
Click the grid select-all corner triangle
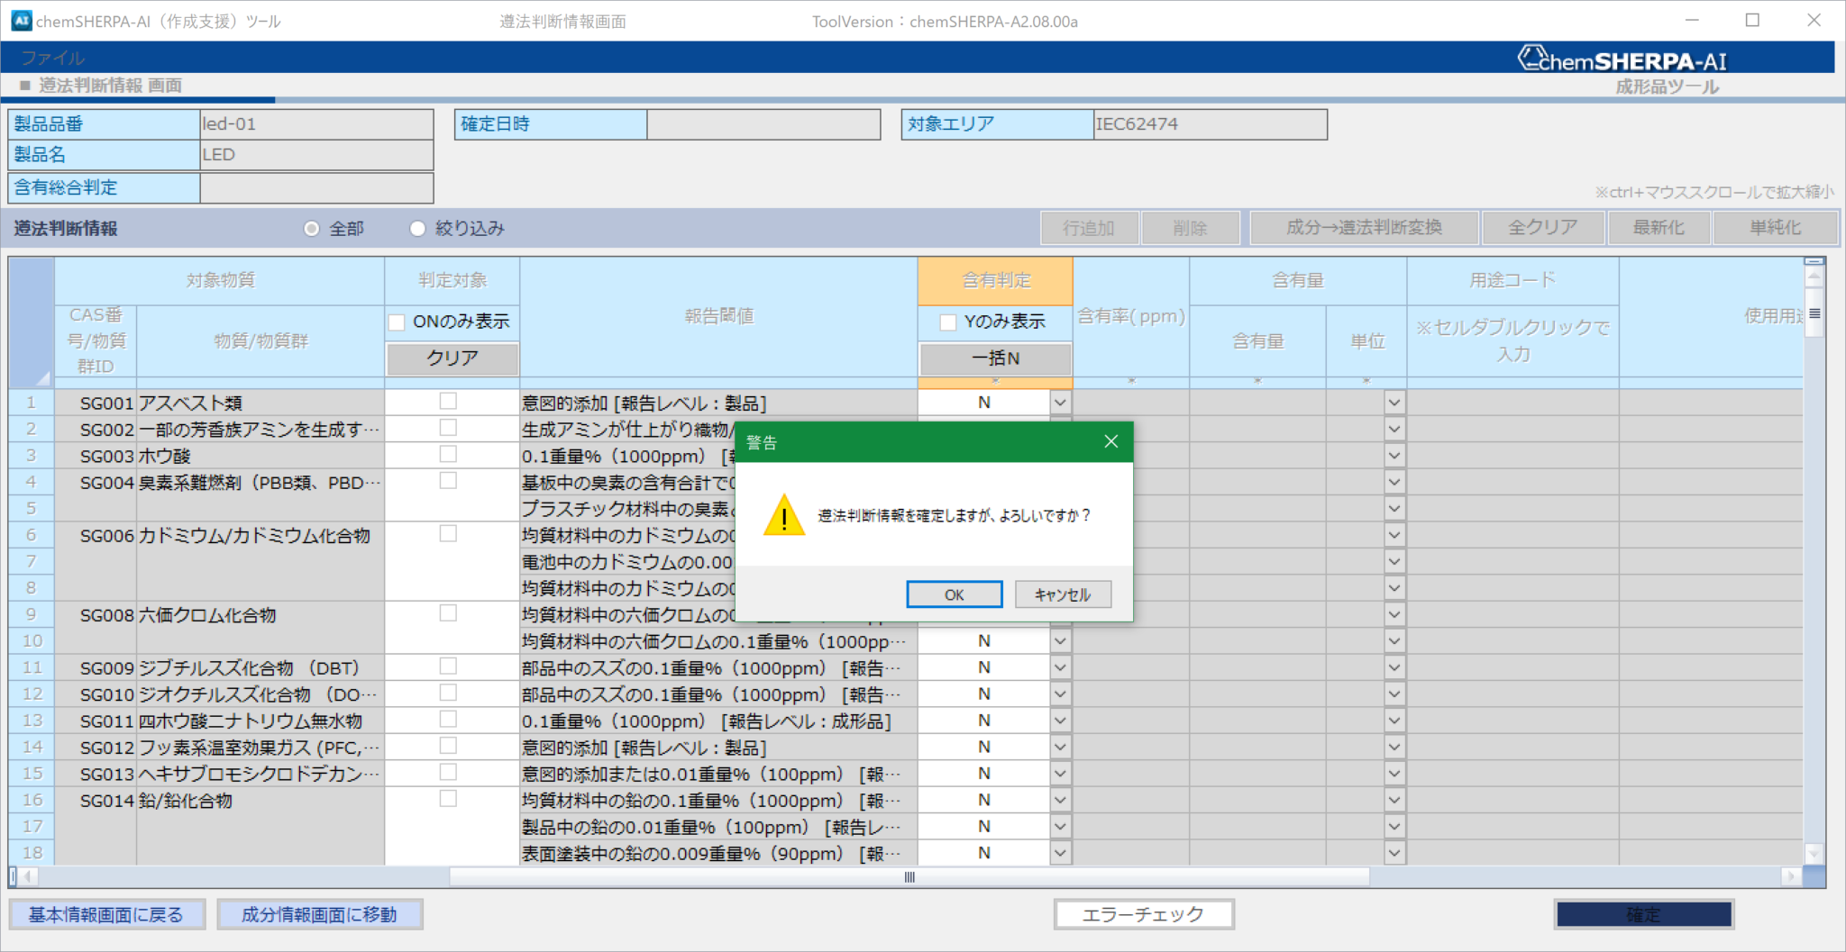coord(41,378)
